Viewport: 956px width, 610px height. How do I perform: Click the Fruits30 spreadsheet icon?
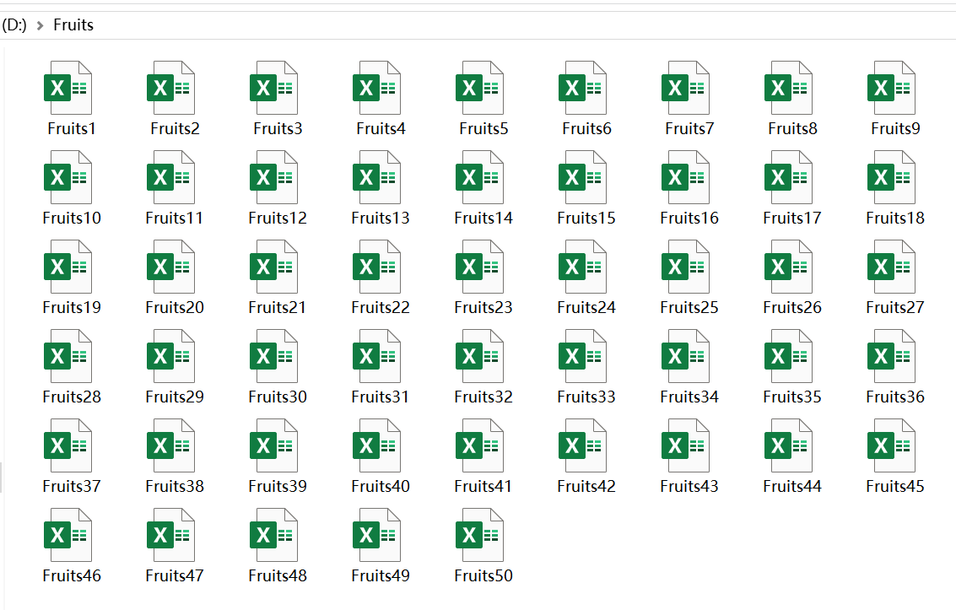pos(273,357)
